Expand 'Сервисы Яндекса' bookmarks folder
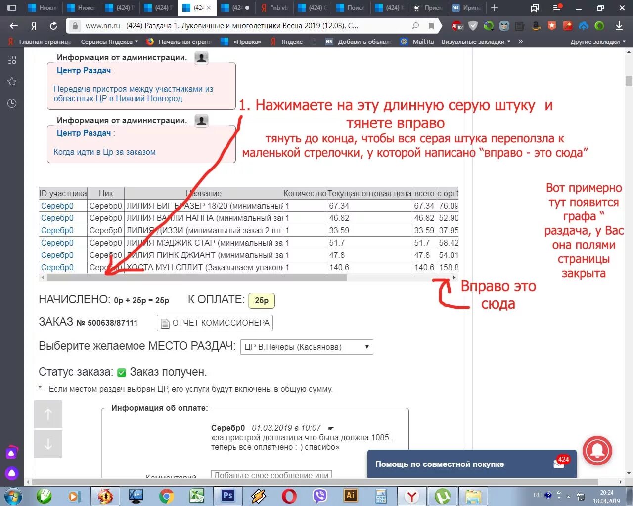The height and width of the screenshot is (506, 633). 109,42
